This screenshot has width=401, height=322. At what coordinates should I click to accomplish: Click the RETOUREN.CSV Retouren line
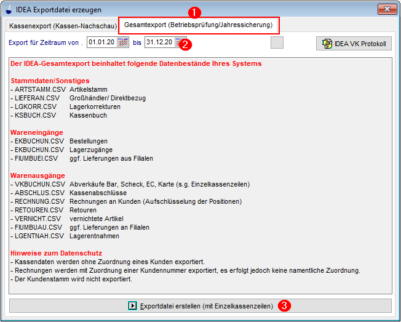(x=54, y=210)
